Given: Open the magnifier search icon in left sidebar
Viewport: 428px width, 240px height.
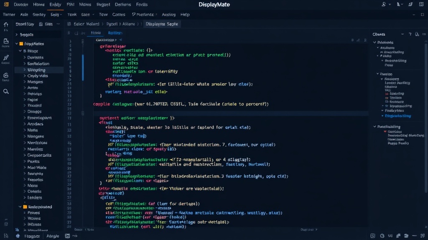Looking at the screenshot, I should (6, 91).
